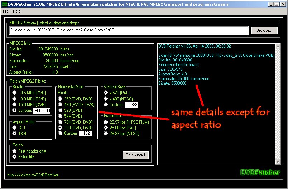Click the 'Sequenceheader found' log line
The height and width of the screenshot is (189, 288).
pos(178,65)
